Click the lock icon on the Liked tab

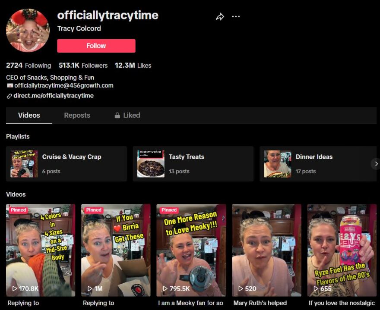(117, 115)
